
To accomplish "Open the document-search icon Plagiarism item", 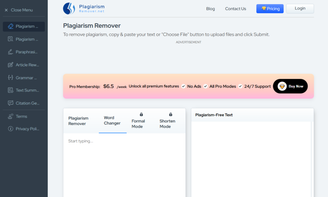I will click(x=10, y=39).
